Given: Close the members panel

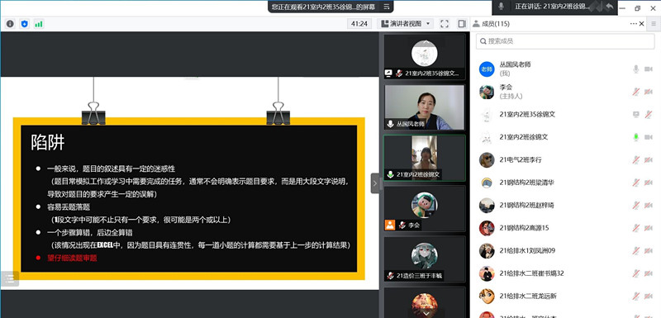Looking at the screenshot, I should click(642, 24).
